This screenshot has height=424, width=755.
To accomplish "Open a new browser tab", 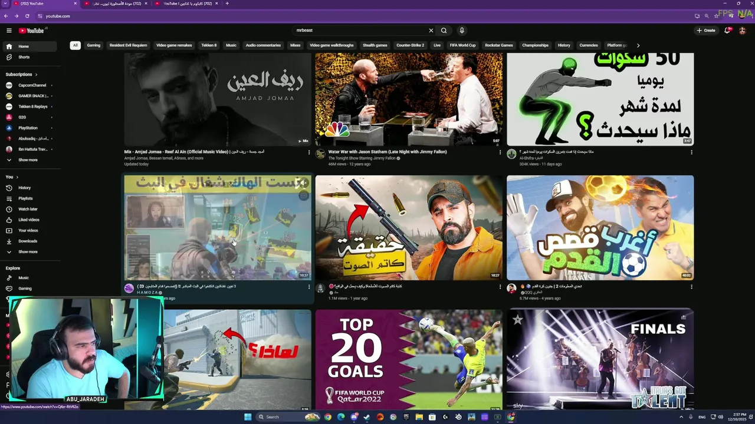I will click(227, 4).
